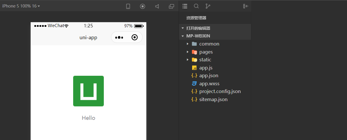Click the battery icon in simulator status bar
This screenshot has width=347, height=140.
tap(139, 26)
